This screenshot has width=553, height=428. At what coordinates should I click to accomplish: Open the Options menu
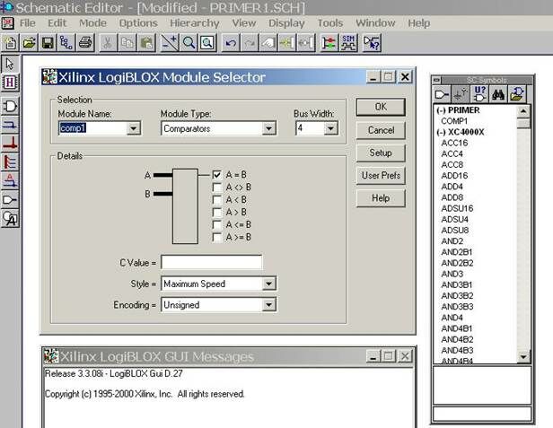pos(138,23)
